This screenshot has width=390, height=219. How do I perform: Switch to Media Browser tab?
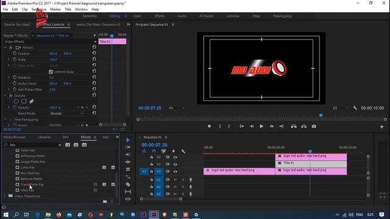pos(15,137)
